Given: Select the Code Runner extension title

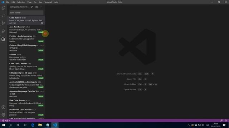Looking at the screenshot, I should point(15,18).
